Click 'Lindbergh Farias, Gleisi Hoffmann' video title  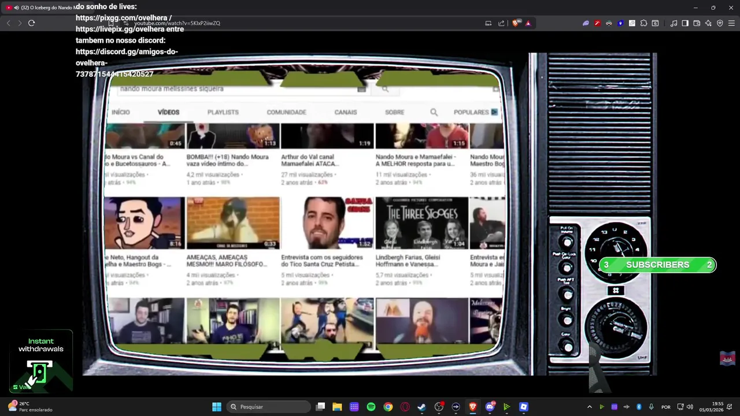coord(408,261)
